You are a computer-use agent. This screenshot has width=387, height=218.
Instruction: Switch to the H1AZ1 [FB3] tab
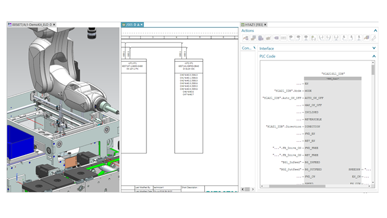point(254,25)
